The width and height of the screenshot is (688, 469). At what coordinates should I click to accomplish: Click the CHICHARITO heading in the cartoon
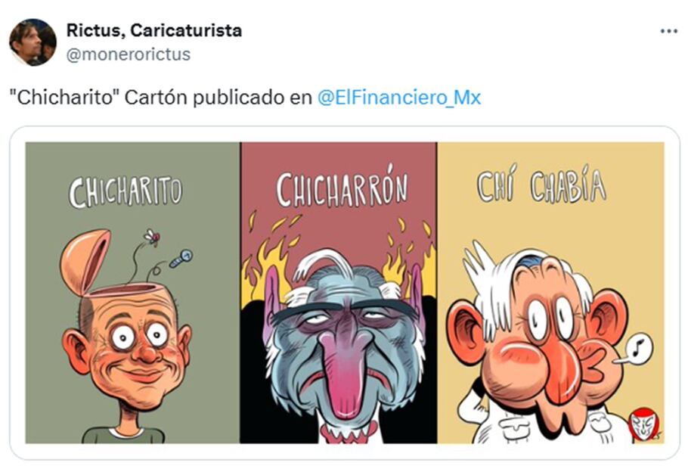tap(126, 192)
